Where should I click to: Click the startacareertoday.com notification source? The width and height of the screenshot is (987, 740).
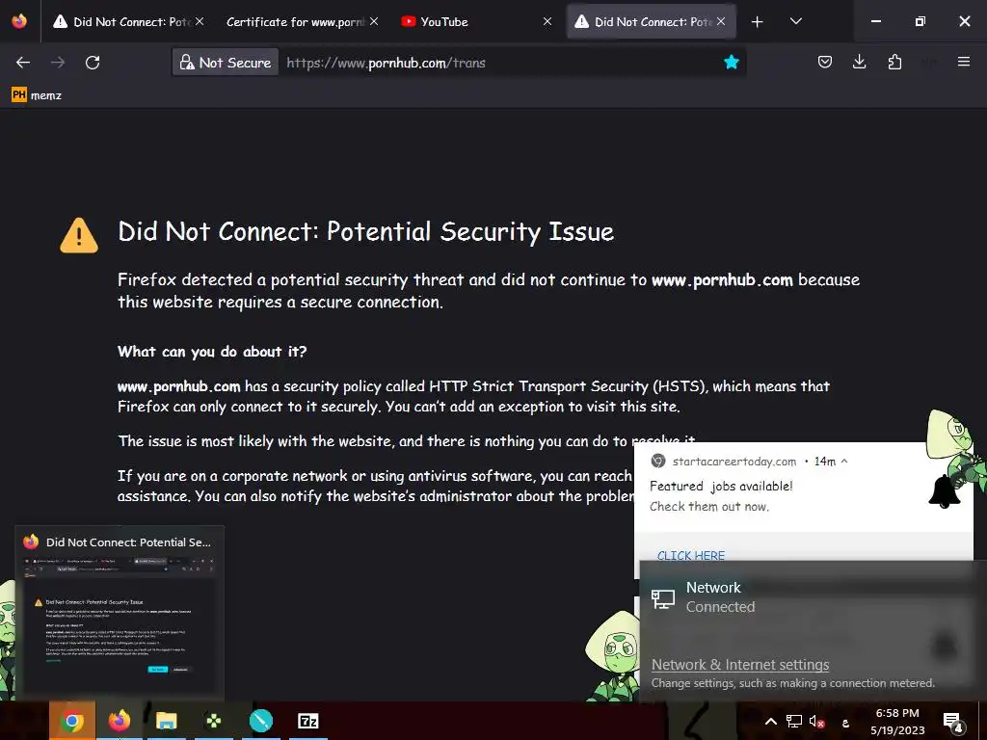734,462
